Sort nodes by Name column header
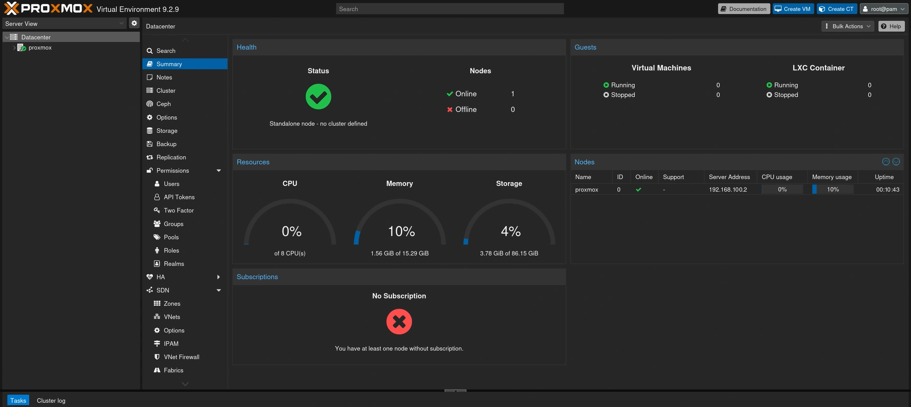Image resolution: width=911 pixels, height=407 pixels. click(591, 177)
